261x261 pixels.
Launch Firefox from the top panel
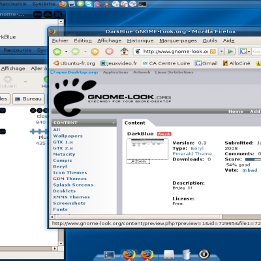[63, 4]
